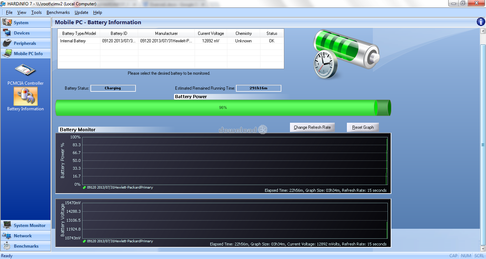Sort by Battery Type/Model column header
Viewport: 486px width, 259px height.
pyautogui.click(x=79, y=33)
